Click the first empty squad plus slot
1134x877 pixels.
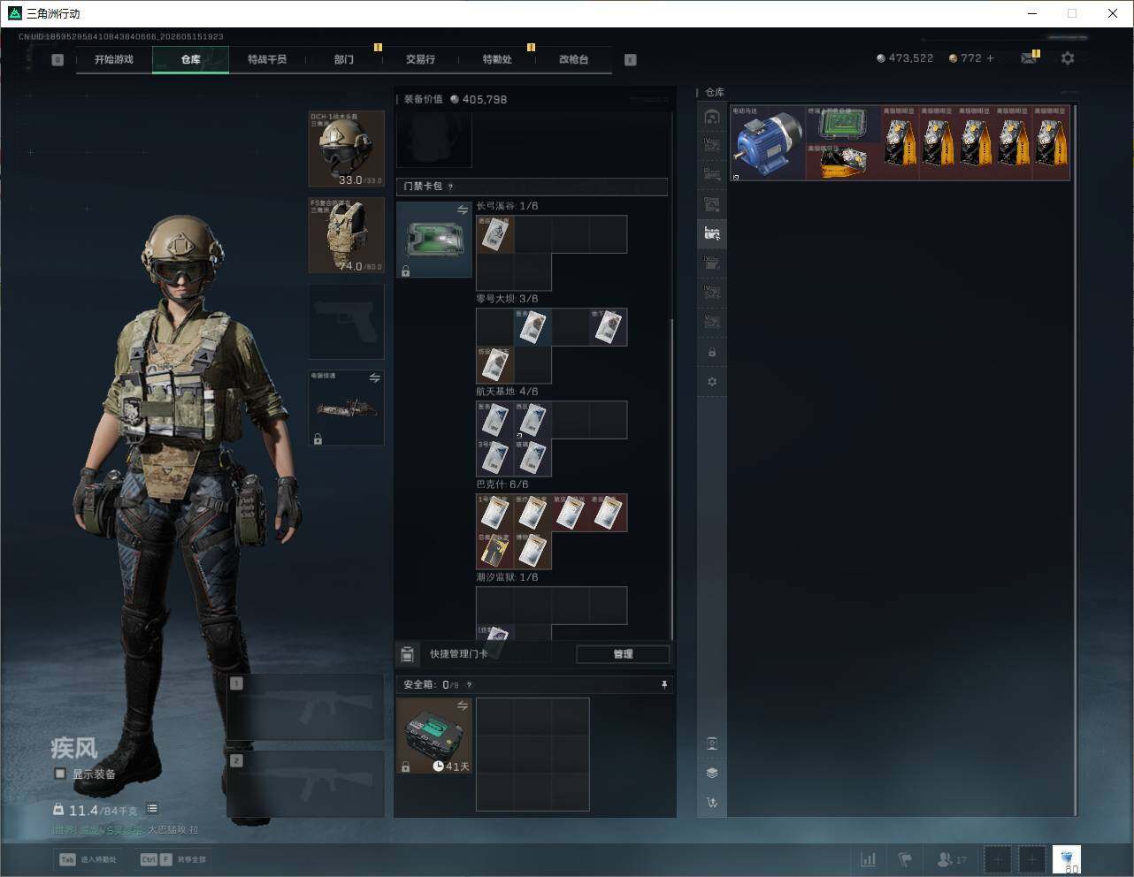point(998,859)
